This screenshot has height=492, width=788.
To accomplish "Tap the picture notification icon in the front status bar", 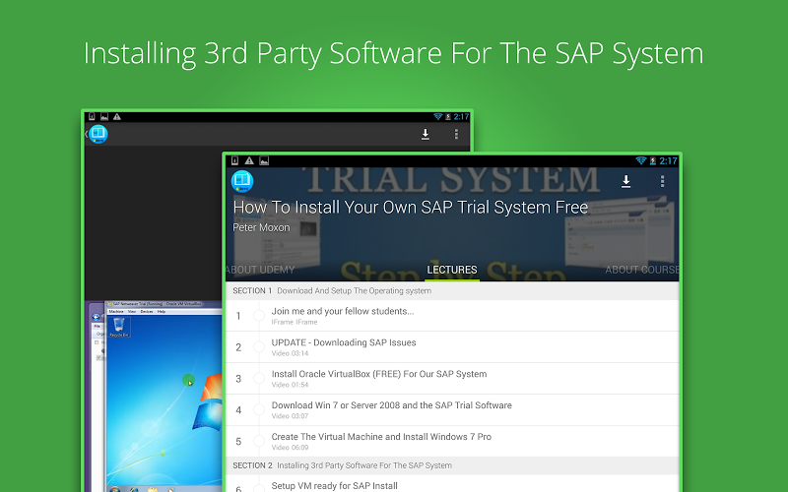I will 264,160.
